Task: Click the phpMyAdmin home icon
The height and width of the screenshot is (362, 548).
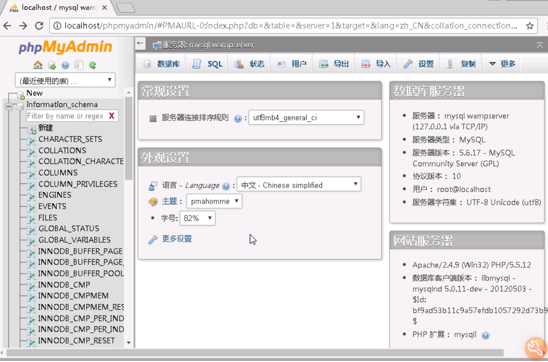Action: coord(38,65)
